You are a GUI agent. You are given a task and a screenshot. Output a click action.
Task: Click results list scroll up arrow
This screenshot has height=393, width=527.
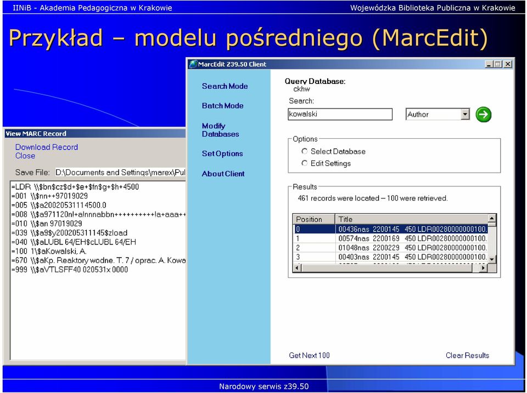coord(492,219)
